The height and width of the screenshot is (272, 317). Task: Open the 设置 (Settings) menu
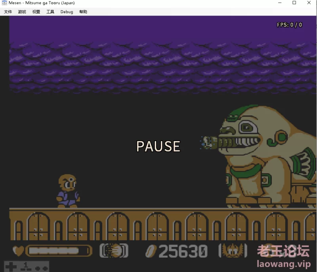36,12
